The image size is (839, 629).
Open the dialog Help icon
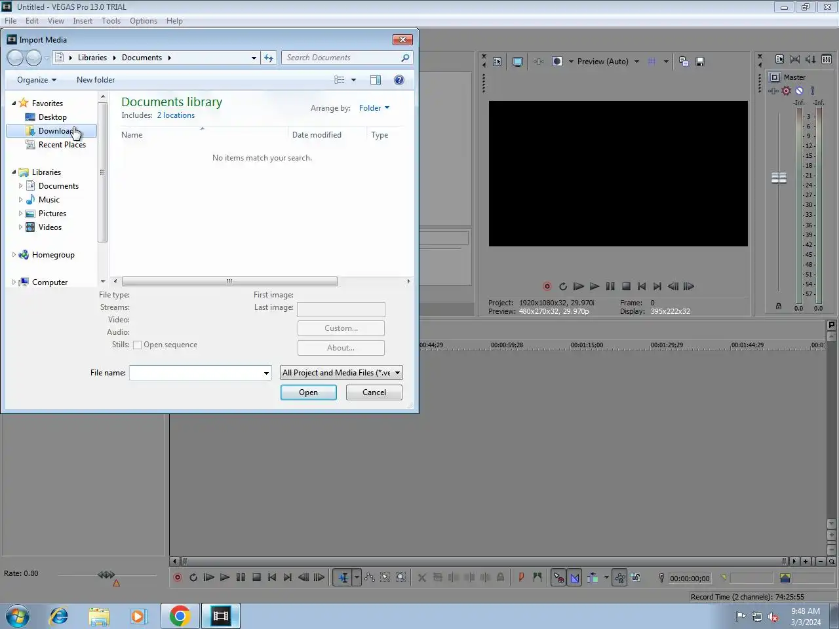[399, 80]
